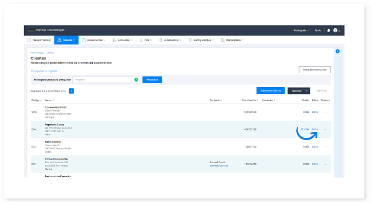371x205 pixels.
Task: Open the Português language dropdown
Action: [x=301, y=30]
